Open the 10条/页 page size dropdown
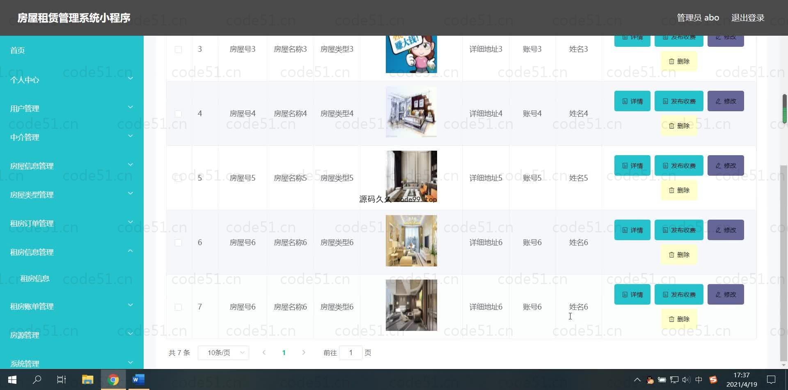 (223, 353)
